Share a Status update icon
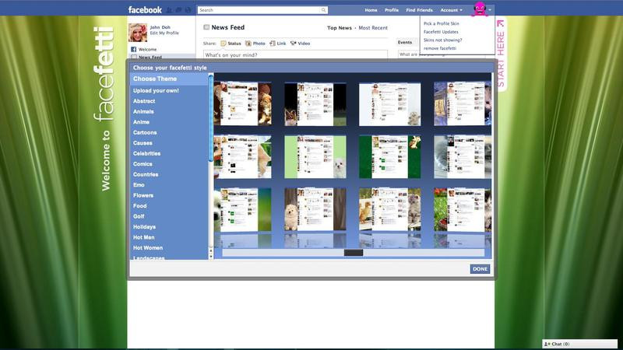The height and width of the screenshot is (350, 623). click(x=224, y=44)
